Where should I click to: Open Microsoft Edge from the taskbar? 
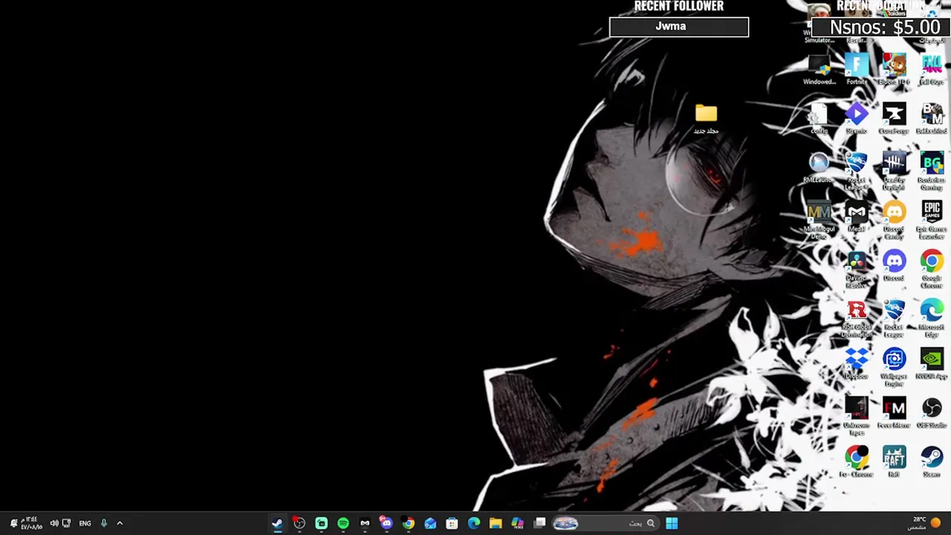[x=474, y=523]
